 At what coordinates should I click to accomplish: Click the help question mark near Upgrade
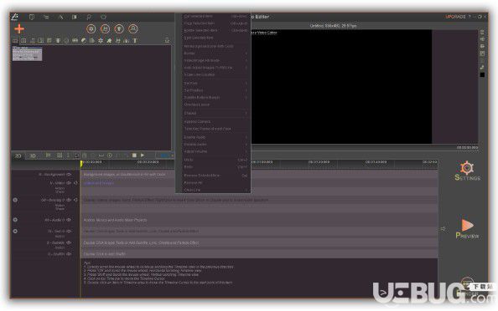469,17
